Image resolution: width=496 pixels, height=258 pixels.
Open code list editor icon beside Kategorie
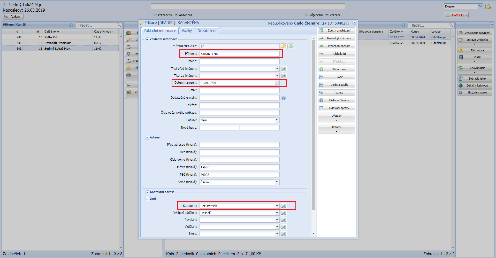click(x=284, y=206)
